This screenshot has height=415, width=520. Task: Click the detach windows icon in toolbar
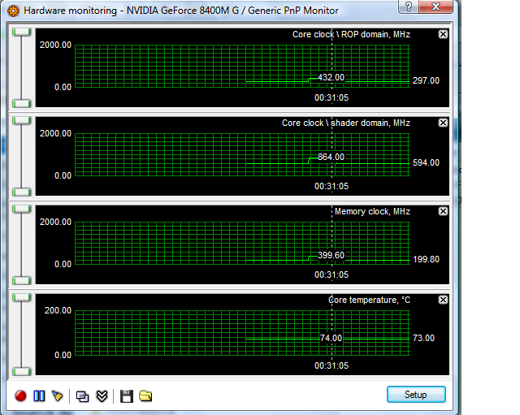click(x=82, y=396)
